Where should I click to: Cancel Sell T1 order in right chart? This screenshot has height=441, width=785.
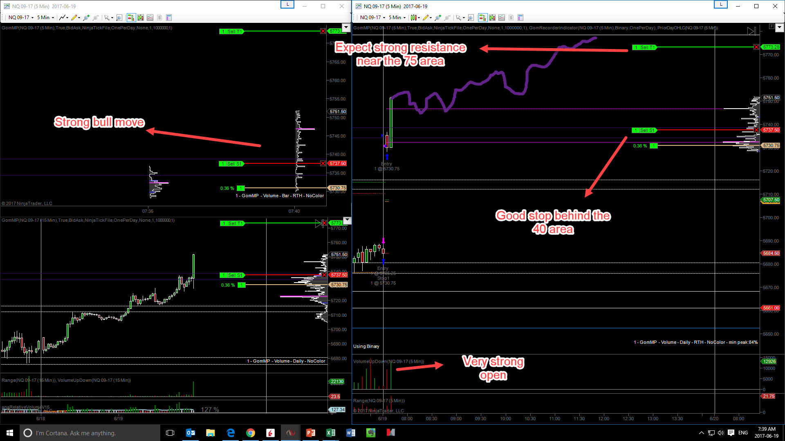tap(756, 47)
